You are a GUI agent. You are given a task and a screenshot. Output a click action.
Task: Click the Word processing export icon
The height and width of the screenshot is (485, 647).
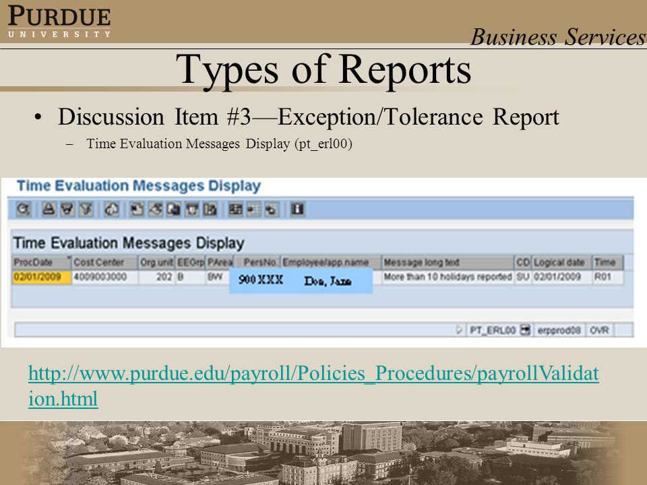156,209
